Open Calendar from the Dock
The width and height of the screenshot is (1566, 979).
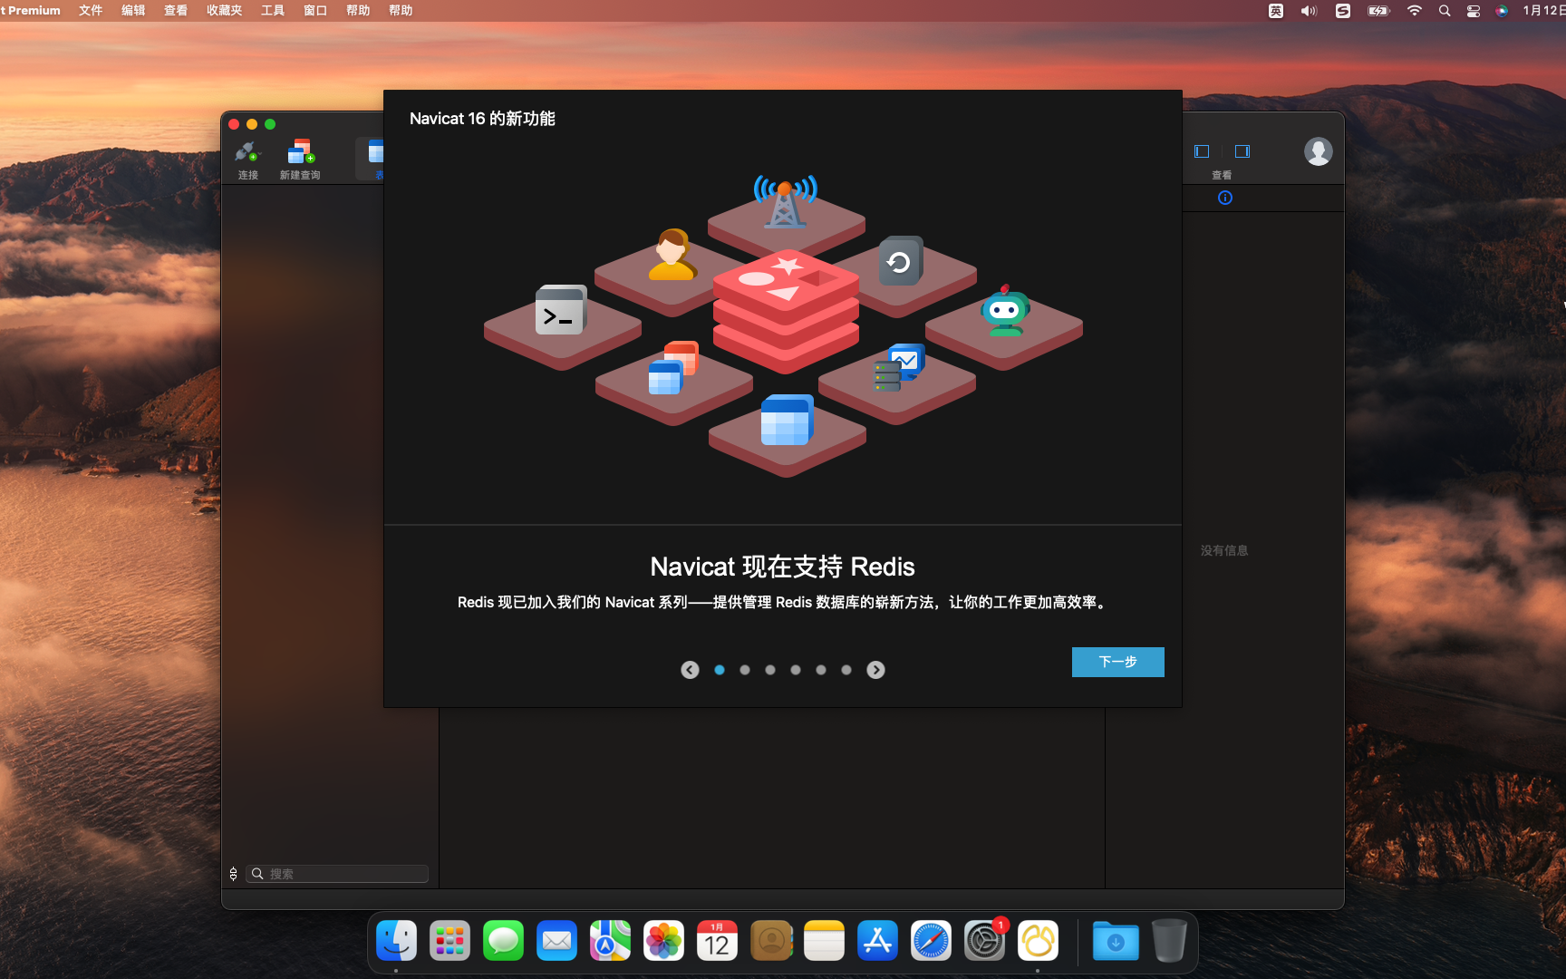pyautogui.click(x=717, y=941)
